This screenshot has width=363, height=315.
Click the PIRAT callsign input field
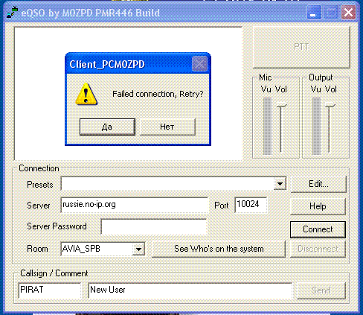[x=50, y=290]
